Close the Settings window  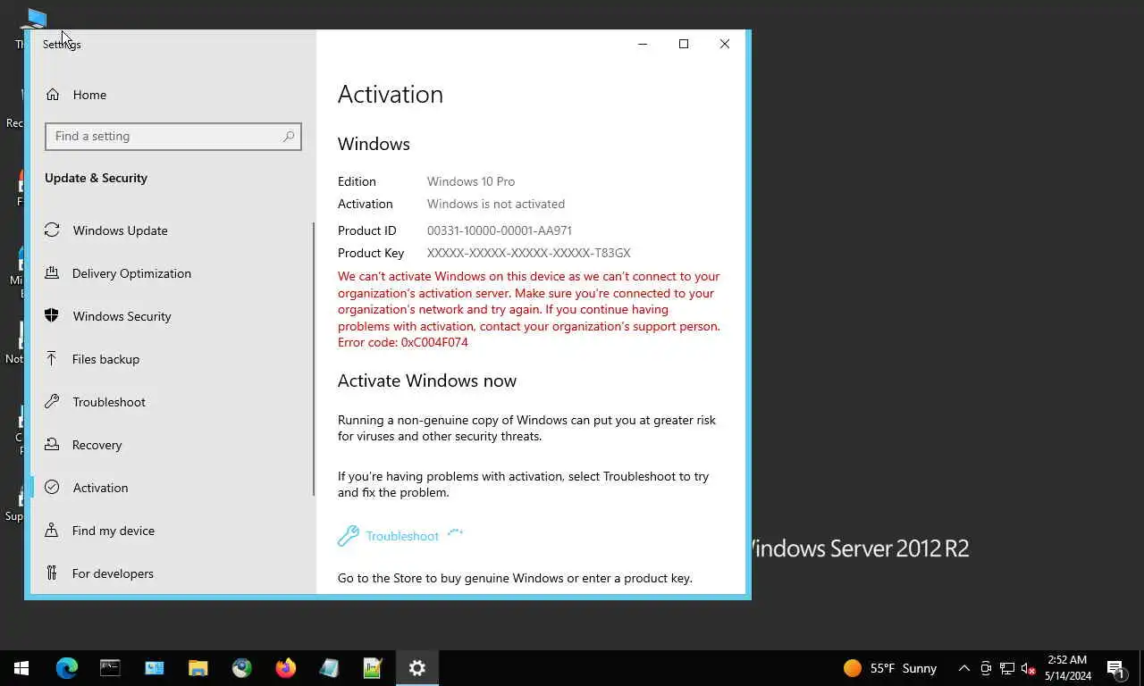pos(725,44)
